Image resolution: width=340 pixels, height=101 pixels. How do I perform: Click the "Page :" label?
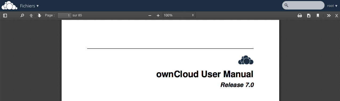click(50, 15)
